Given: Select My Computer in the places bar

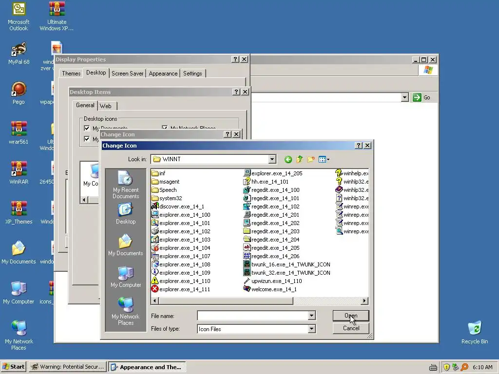Looking at the screenshot, I should (126, 277).
